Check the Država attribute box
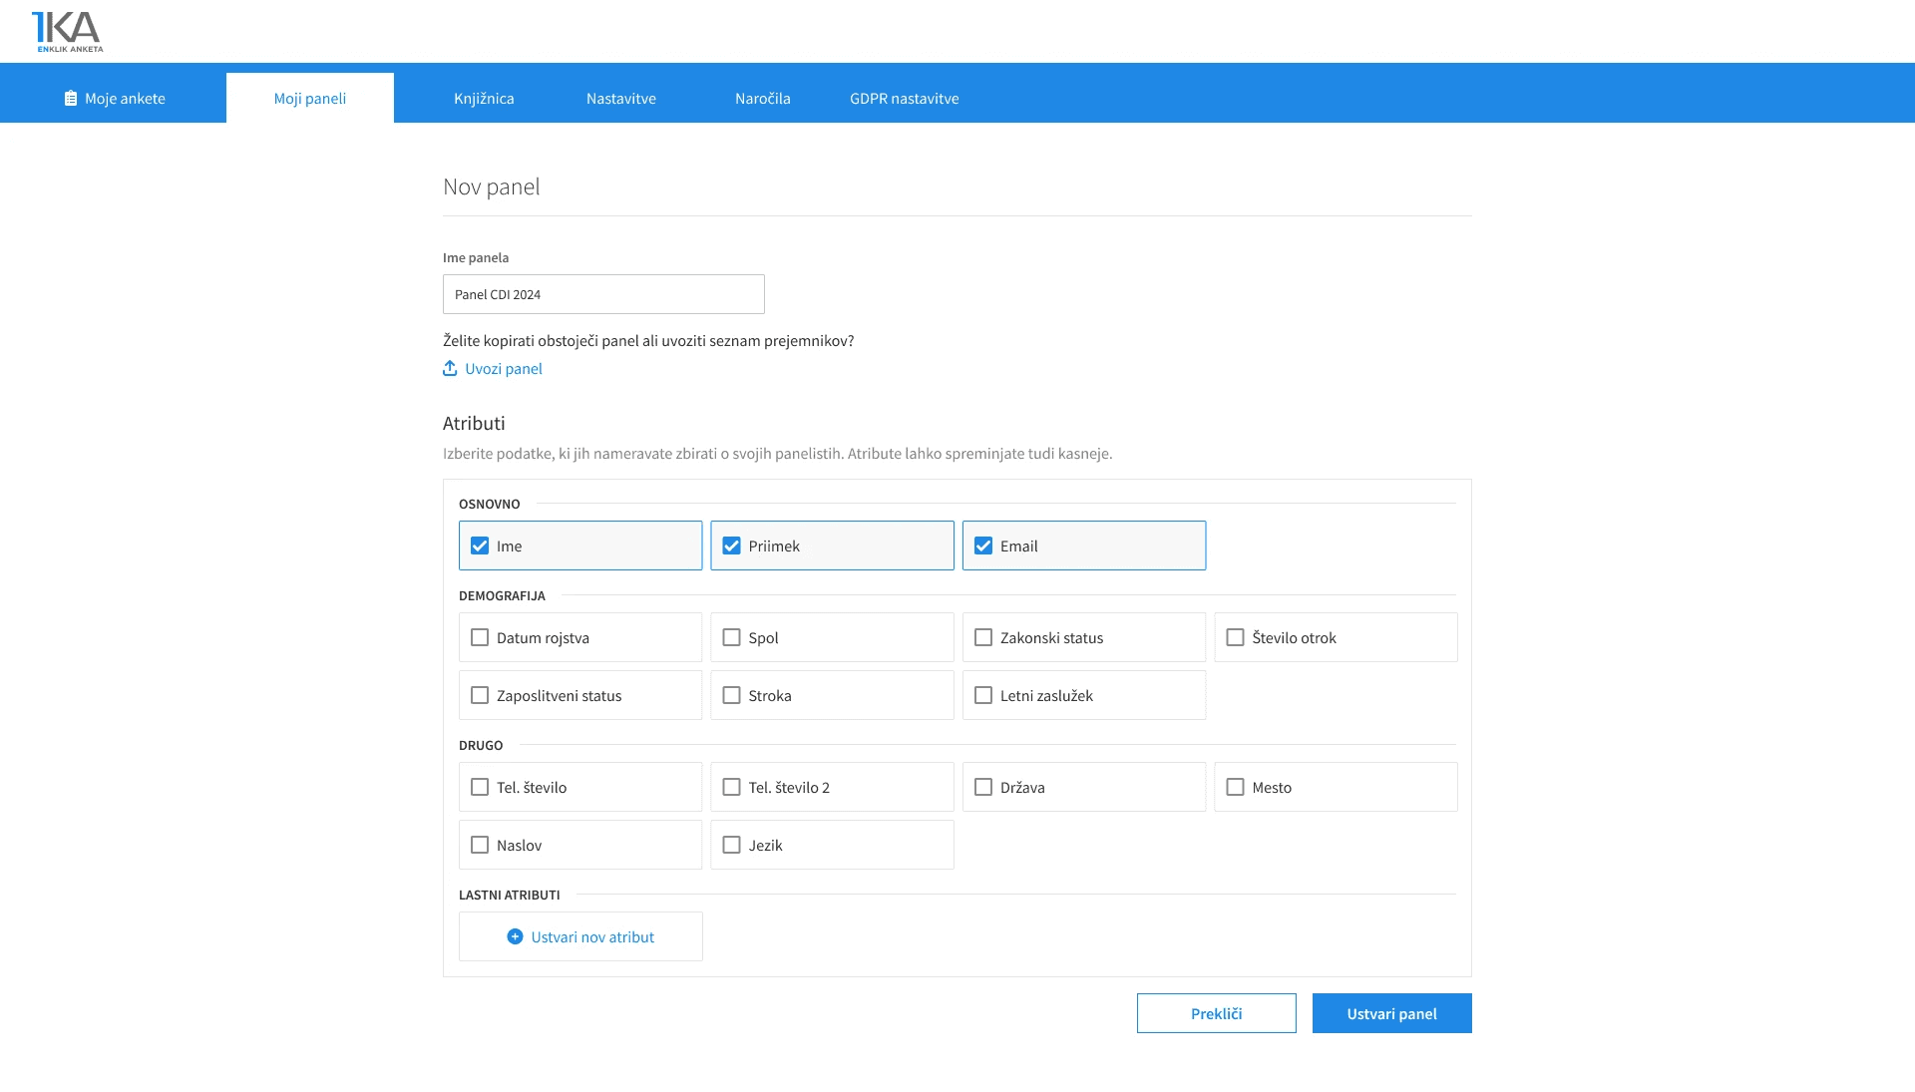The image size is (1915, 1092). tap(983, 787)
